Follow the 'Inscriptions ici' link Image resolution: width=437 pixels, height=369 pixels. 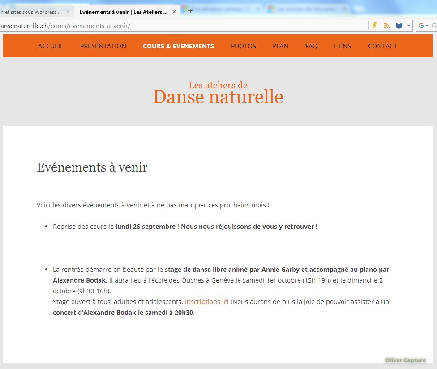click(206, 302)
